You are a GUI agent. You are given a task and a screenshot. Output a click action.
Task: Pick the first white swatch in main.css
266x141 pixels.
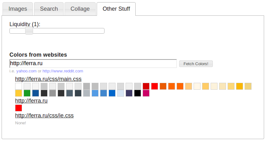coord(19,86)
